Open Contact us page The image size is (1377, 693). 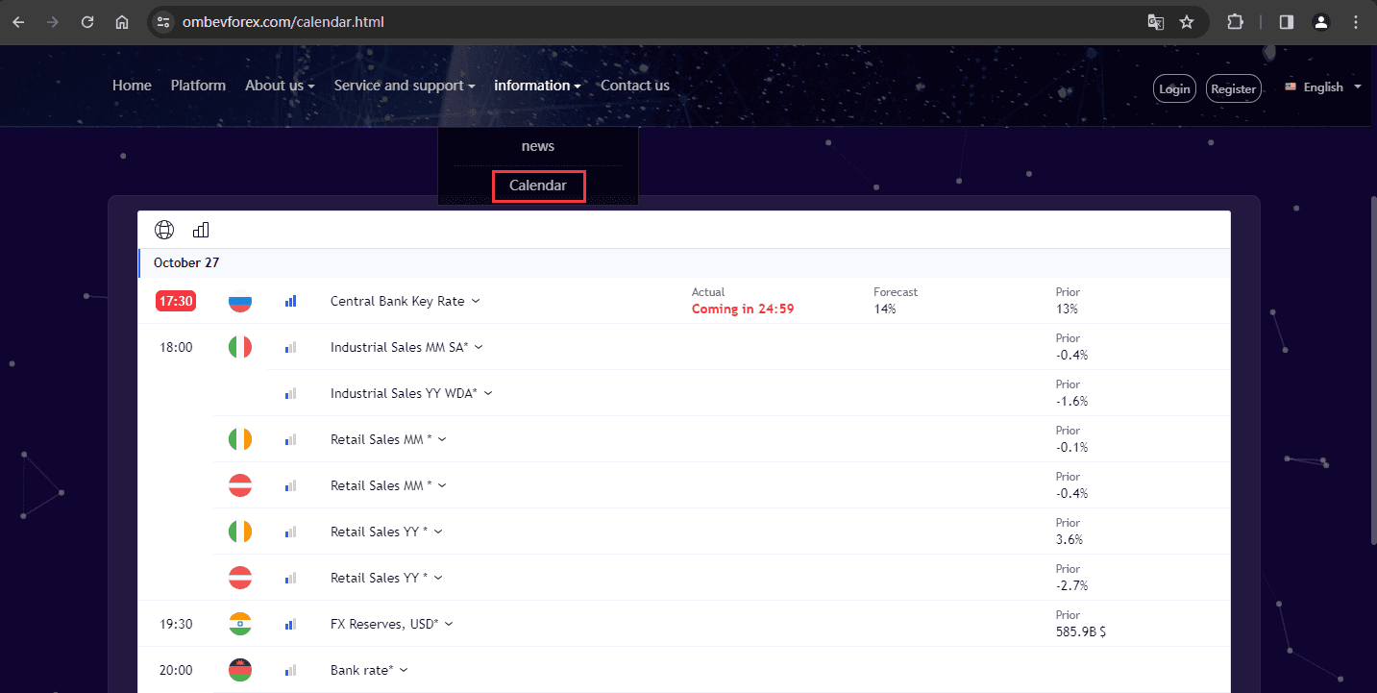[x=635, y=86]
